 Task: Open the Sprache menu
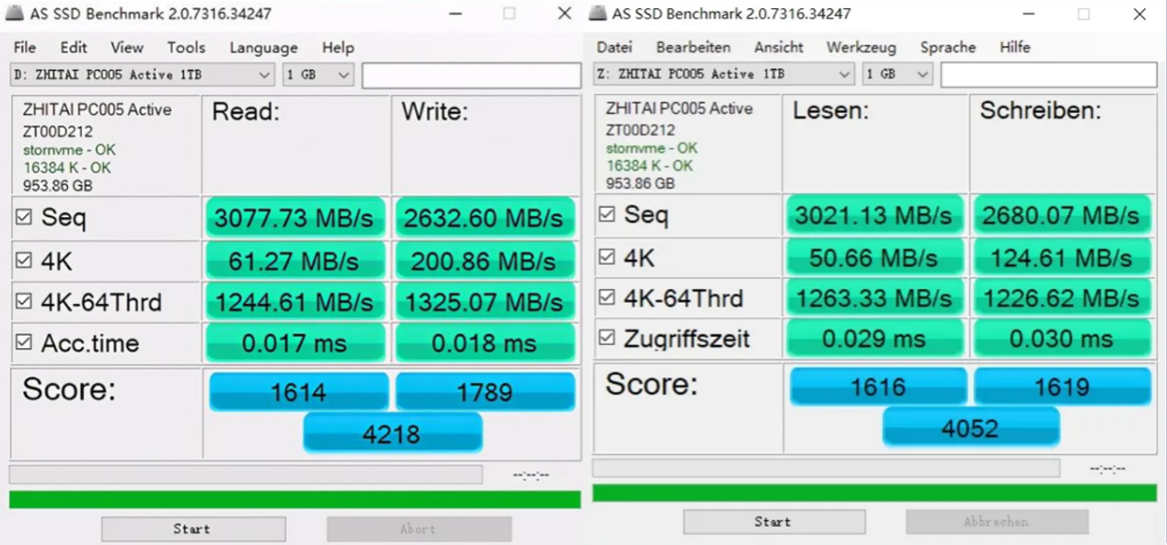pos(947,47)
